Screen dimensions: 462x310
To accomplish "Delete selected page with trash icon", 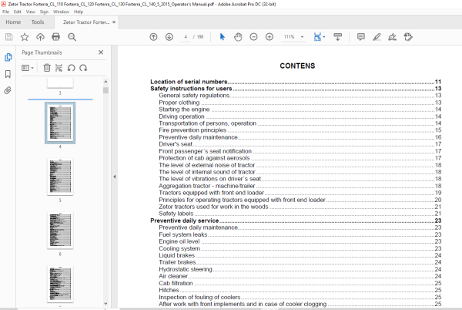I will click(x=47, y=68).
